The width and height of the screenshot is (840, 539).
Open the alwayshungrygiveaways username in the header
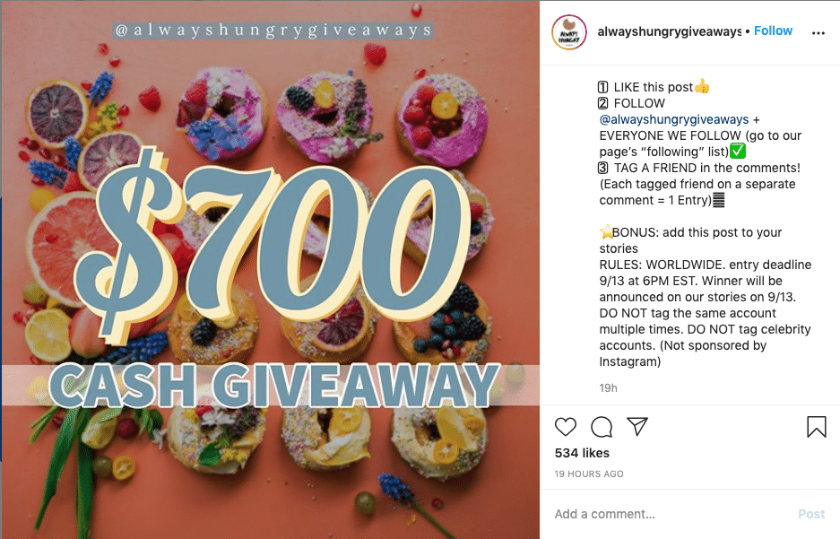coord(669,31)
